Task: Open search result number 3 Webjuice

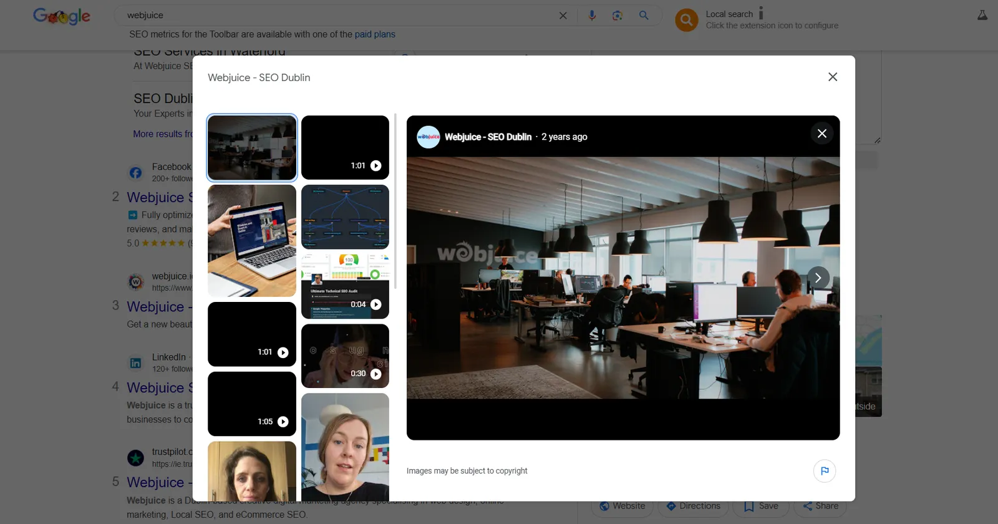Action: [x=159, y=307]
